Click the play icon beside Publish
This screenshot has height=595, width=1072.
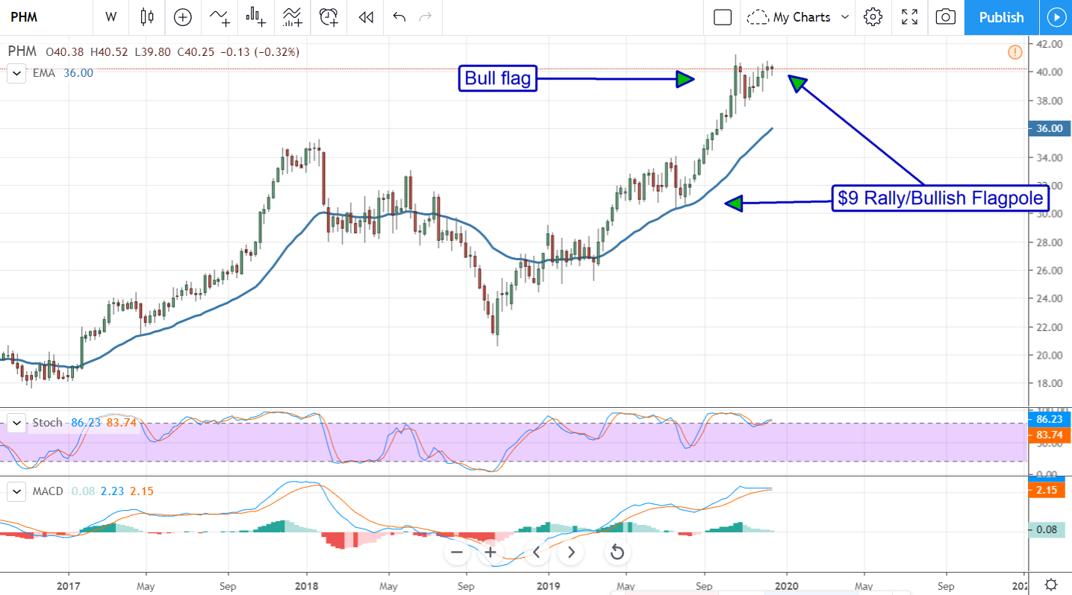tap(1056, 17)
